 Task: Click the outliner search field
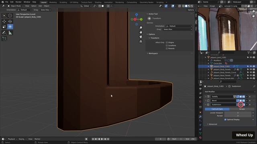click(226, 52)
